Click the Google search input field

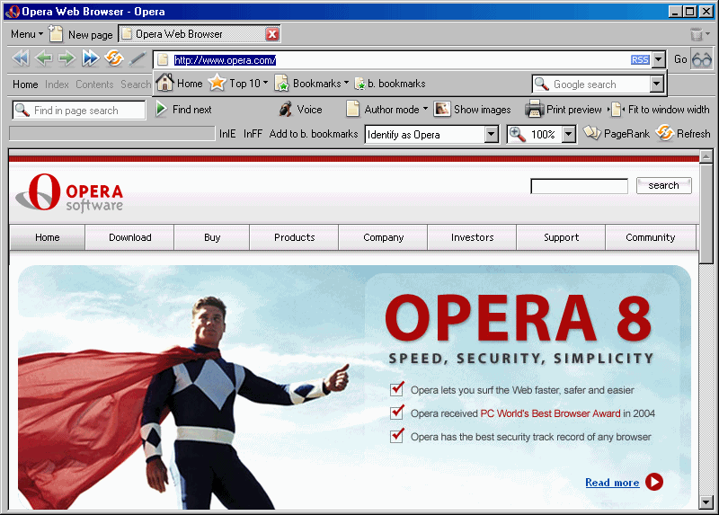599,84
